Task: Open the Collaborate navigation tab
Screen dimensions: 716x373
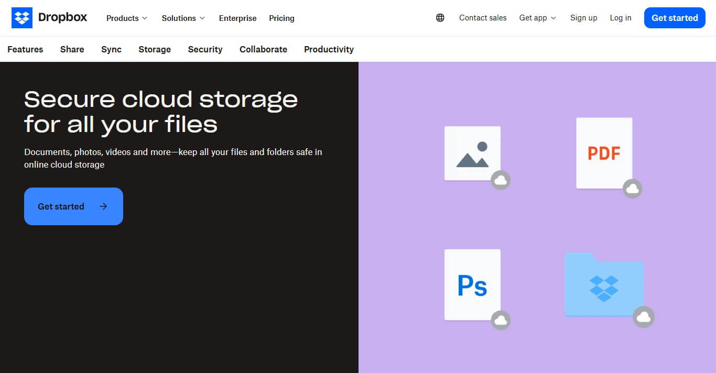Action: tap(263, 49)
